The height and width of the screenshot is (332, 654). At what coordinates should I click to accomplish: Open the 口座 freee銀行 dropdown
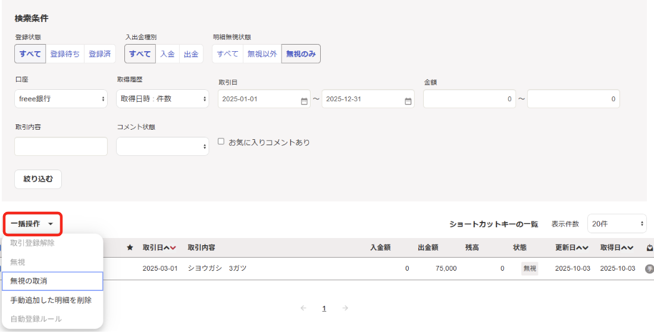[61, 99]
